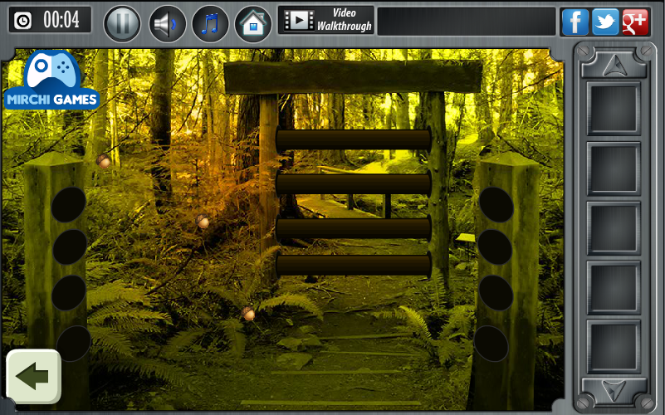
Task: Mute the sound effects speaker icon
Action: point(168,23)
